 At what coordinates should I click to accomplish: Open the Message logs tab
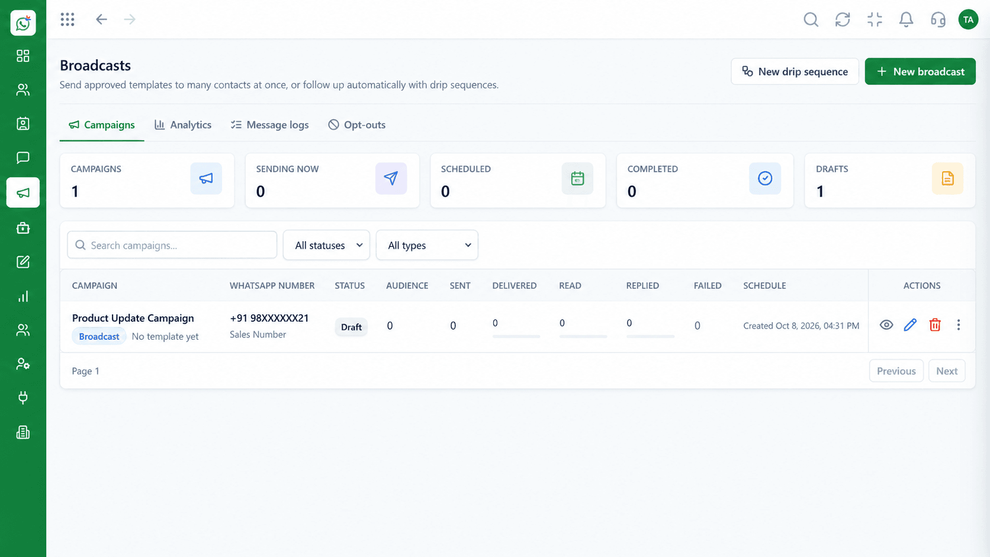point(270,125)
